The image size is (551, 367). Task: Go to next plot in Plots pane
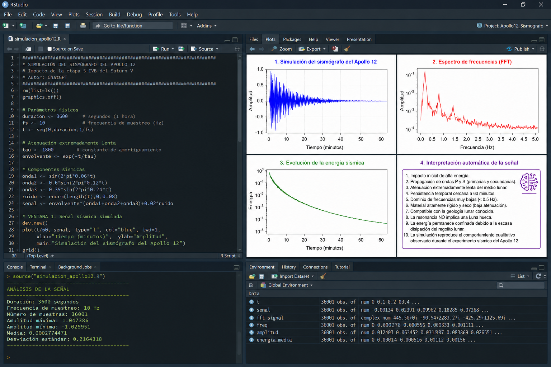click(262, 49)
